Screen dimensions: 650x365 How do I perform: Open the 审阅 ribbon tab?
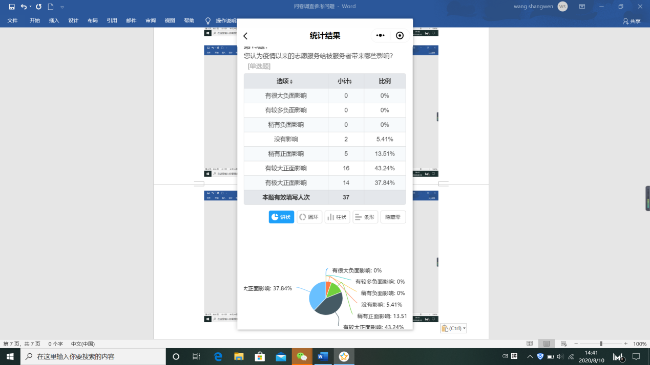pos(151,20)
